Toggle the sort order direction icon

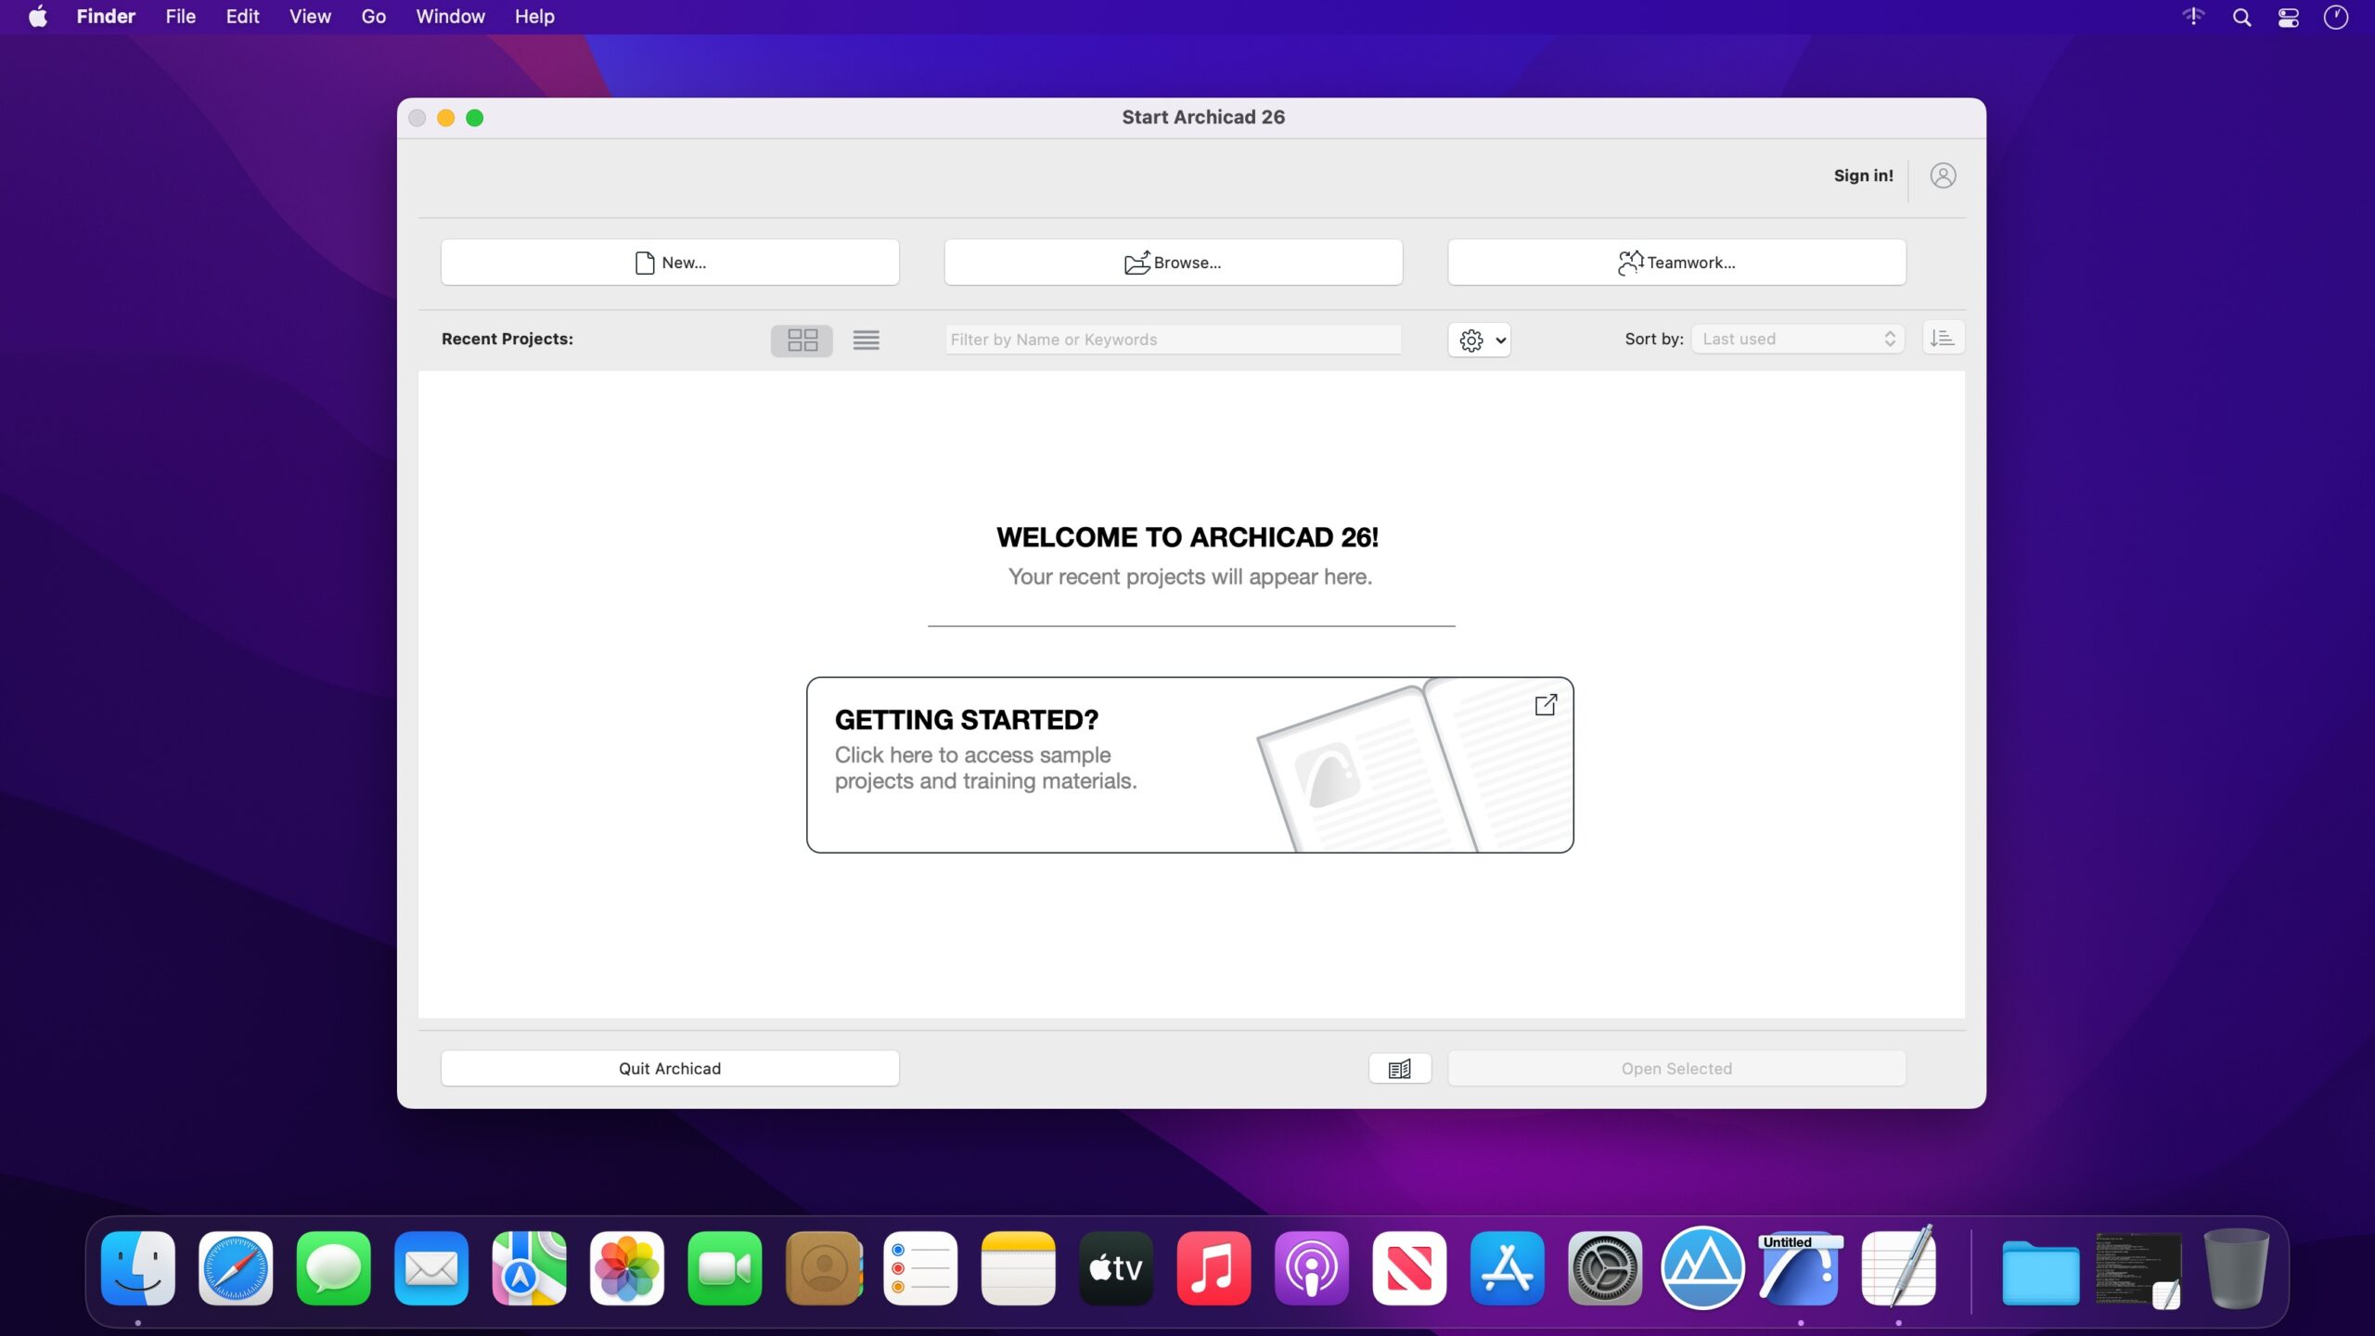pos(1942,339)
